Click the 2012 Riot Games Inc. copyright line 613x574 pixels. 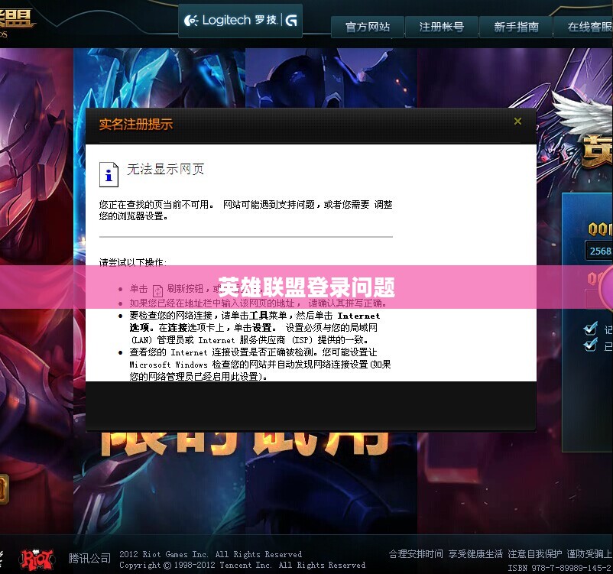click(x=210, y=554)
